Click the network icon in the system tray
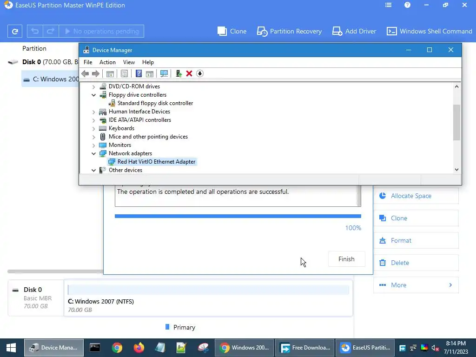476x357 pixels. [x=413, y=348]
